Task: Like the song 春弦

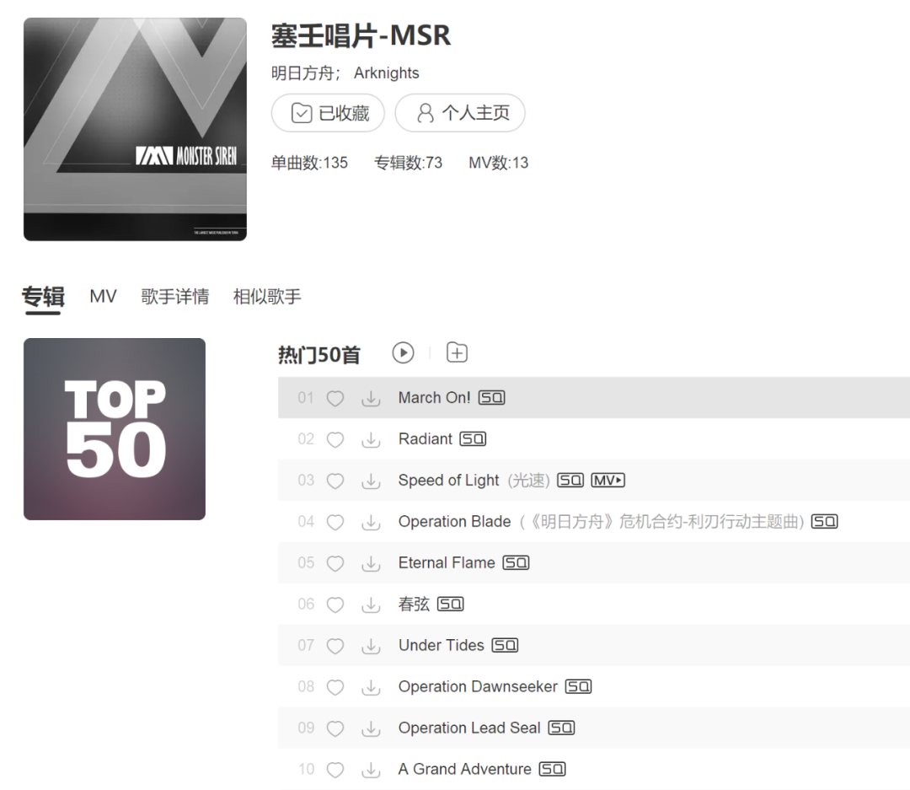Action: tap(335, 605)
